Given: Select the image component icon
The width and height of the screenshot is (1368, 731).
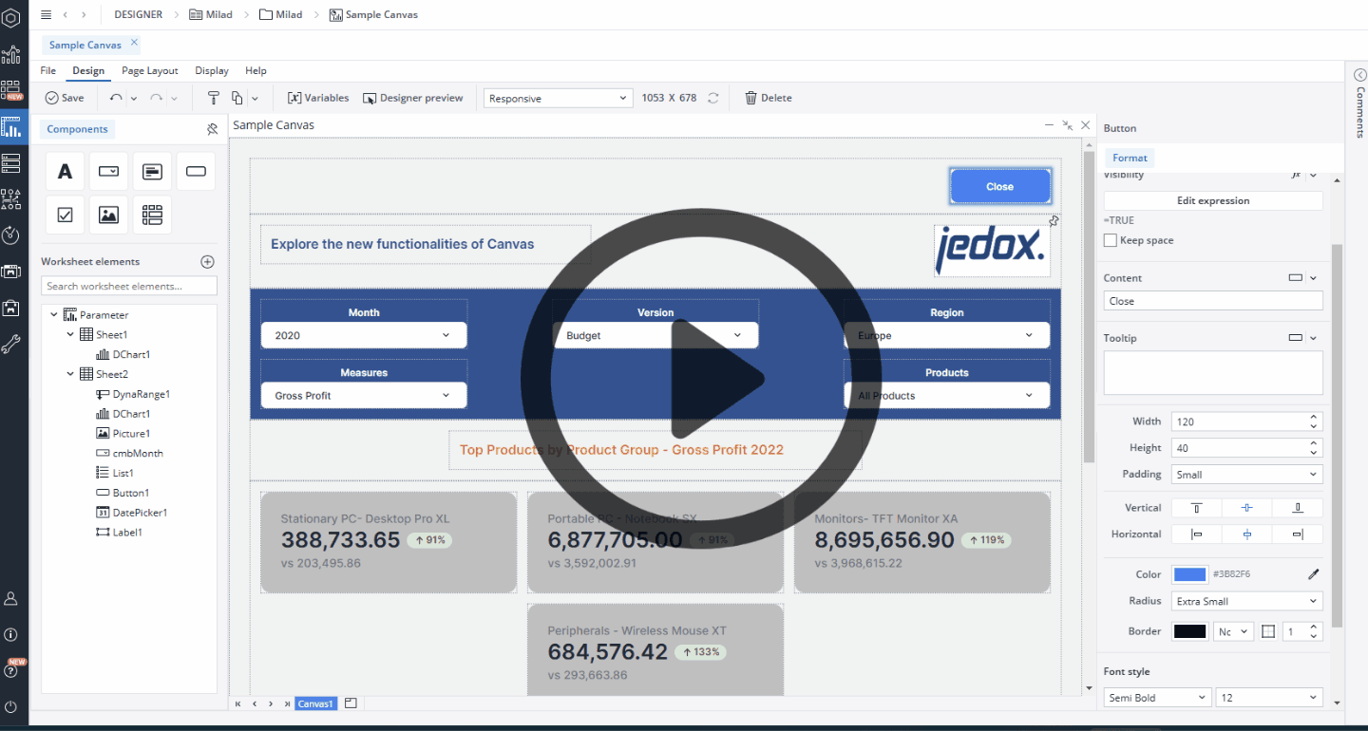Looking at the screenshot, I should pyautogui.click(x=108, y=216).
